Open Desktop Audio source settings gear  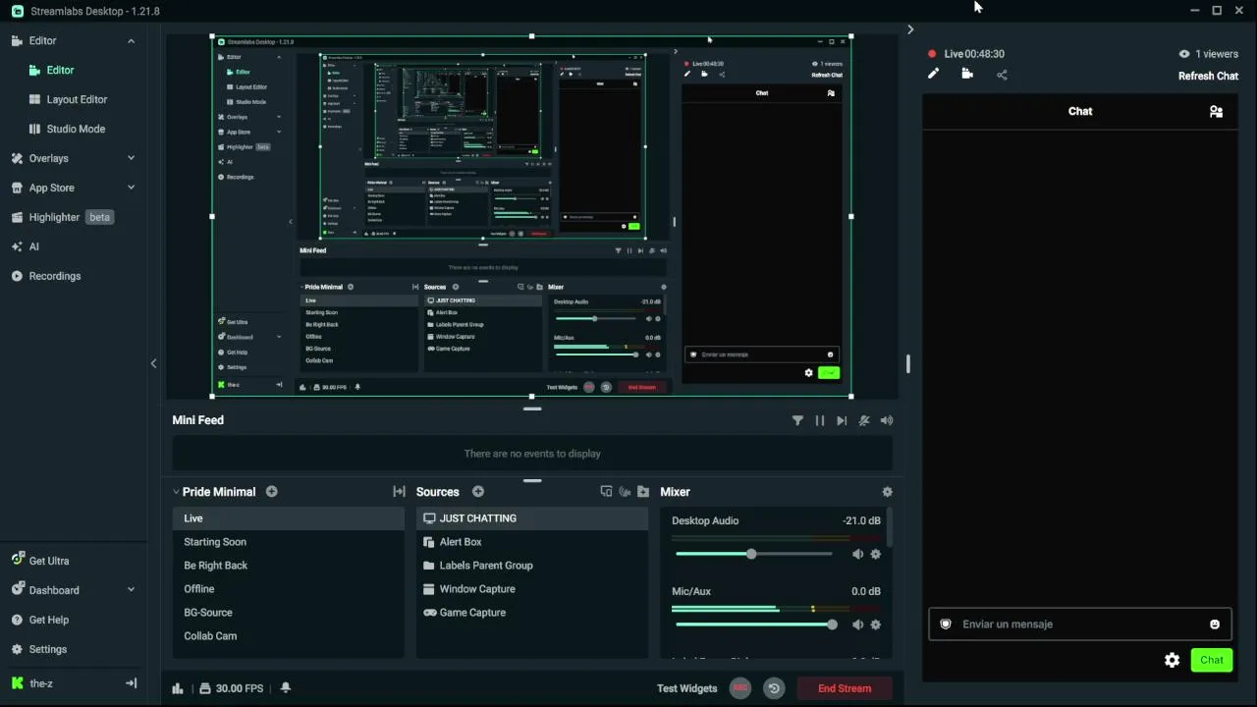[x=876, y=555]
